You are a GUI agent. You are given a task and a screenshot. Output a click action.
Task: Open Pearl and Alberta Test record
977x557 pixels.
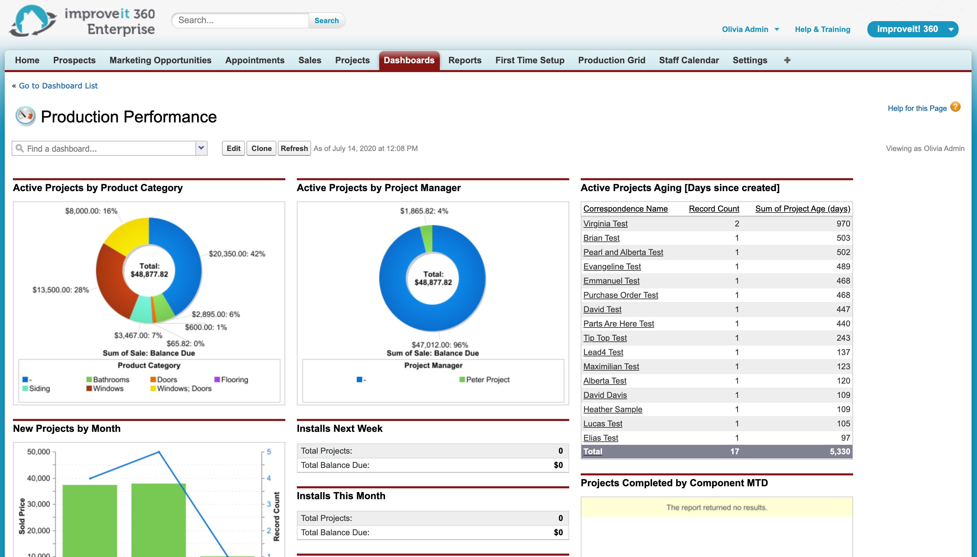coord(623,252)
